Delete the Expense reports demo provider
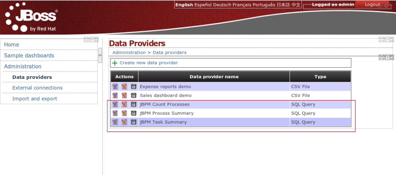Viewport: 396px width, 175px height. (134, 87)
